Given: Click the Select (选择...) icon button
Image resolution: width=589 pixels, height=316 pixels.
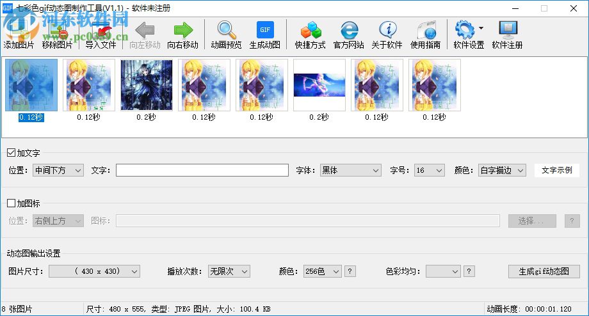Looking at the screenshot, I should (532, 221).
